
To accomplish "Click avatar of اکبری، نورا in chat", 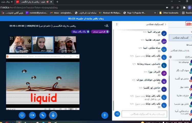I will (x=164, y=73).
